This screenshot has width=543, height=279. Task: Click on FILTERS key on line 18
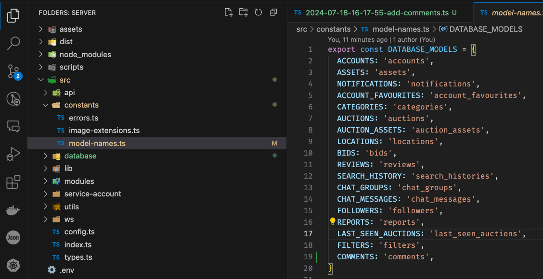coord(353,245)
